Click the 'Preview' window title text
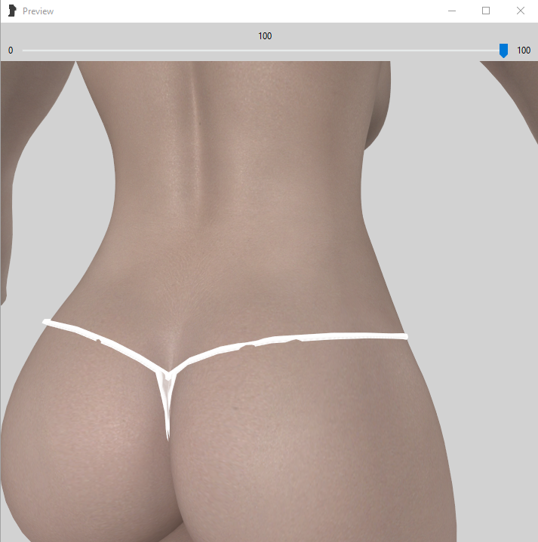Screen dimensions: 538x542 (x=38, y=11)
